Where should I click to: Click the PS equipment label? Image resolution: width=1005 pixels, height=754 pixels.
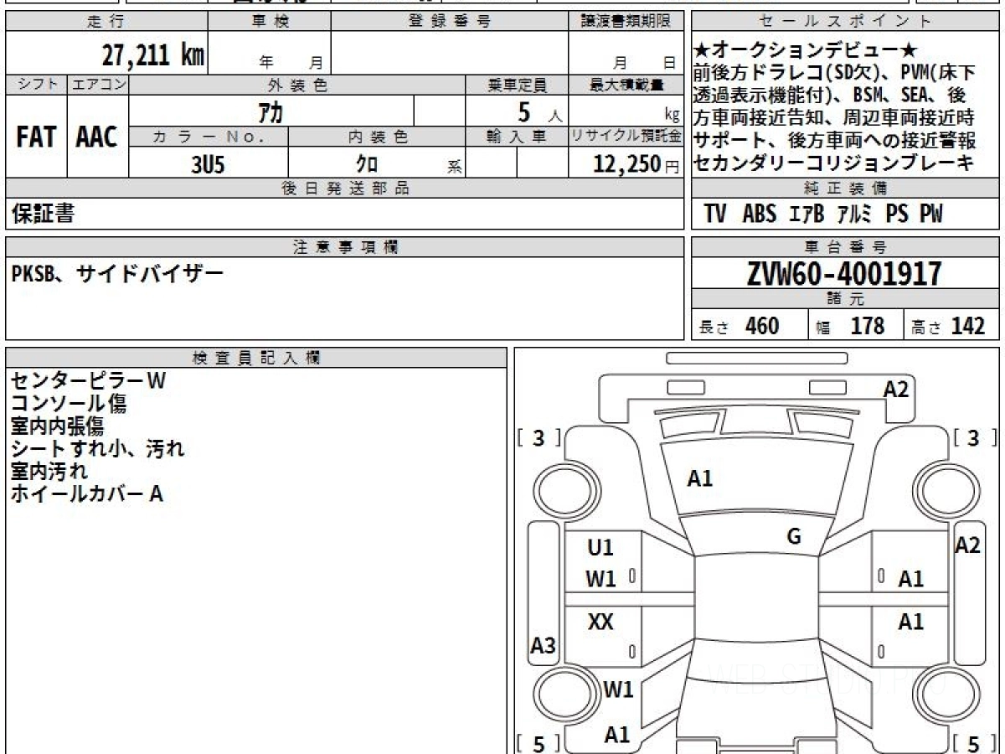coord(897,214)
